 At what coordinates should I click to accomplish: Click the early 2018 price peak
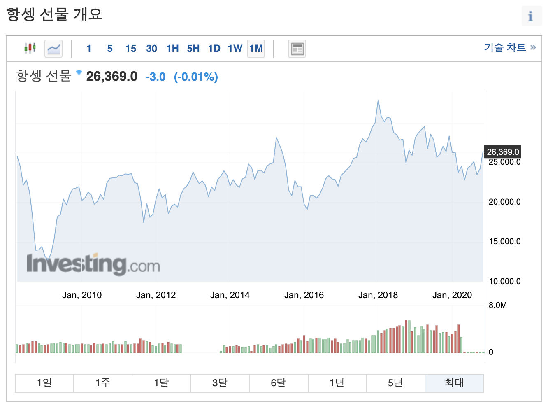378,100
